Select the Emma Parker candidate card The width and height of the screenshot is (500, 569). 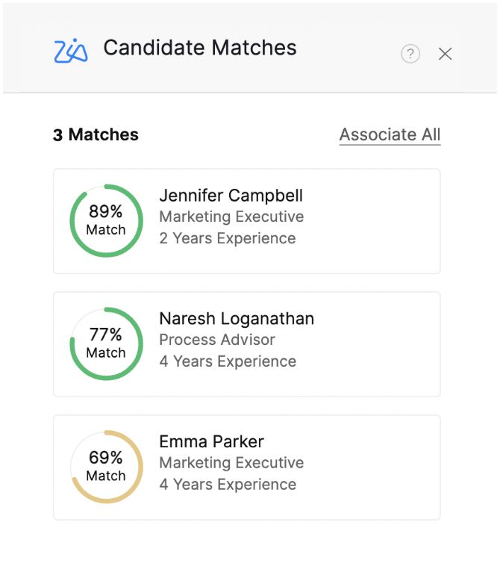pos(247,467)
